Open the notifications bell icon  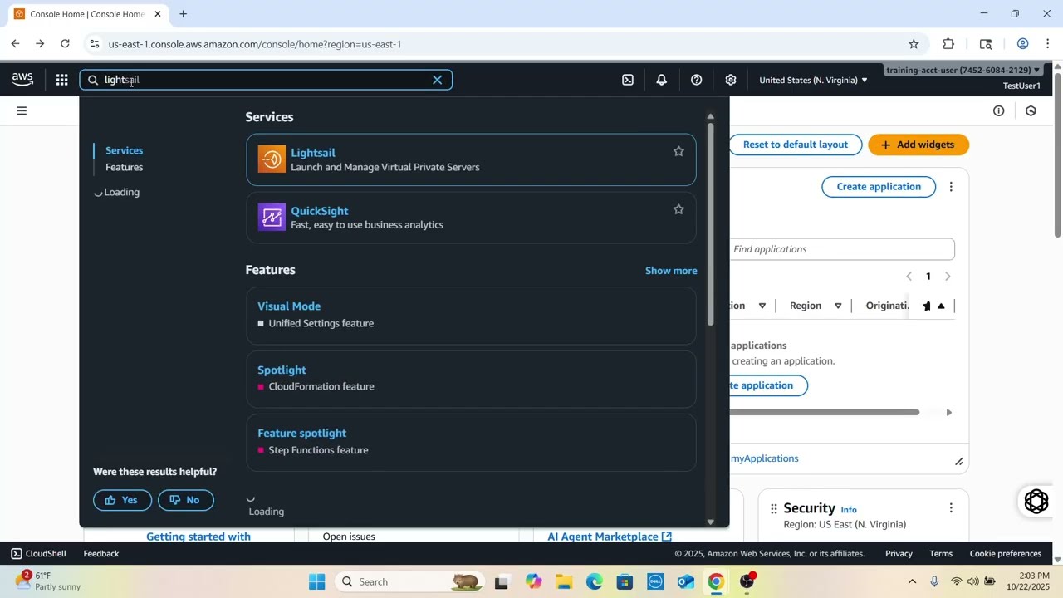point(662,80)
